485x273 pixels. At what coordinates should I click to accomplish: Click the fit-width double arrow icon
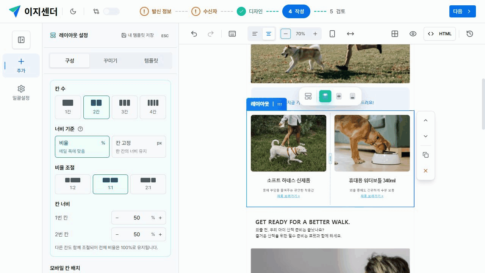[x=350, y=34]
